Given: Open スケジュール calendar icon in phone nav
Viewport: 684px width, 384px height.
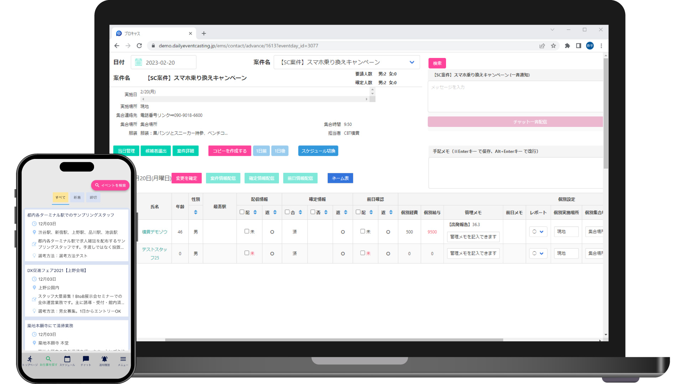Looking at the screenshot, I should 67,359.
